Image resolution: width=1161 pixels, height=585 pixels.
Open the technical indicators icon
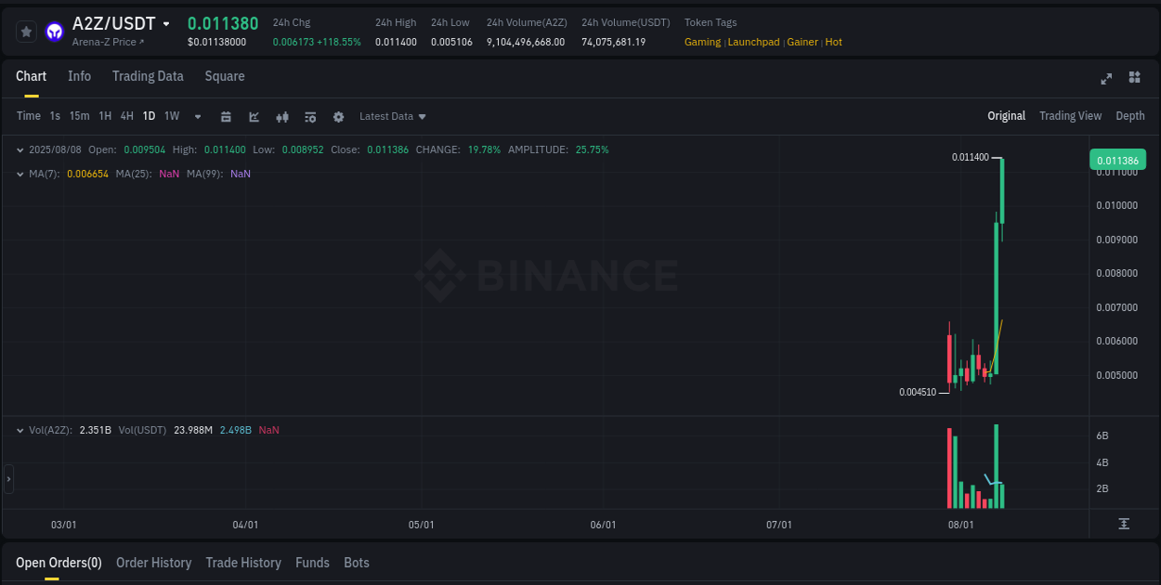click(x=254, y=116)
